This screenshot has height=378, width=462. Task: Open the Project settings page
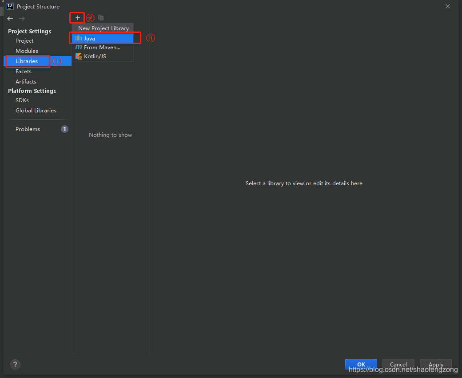coord(24,41)
